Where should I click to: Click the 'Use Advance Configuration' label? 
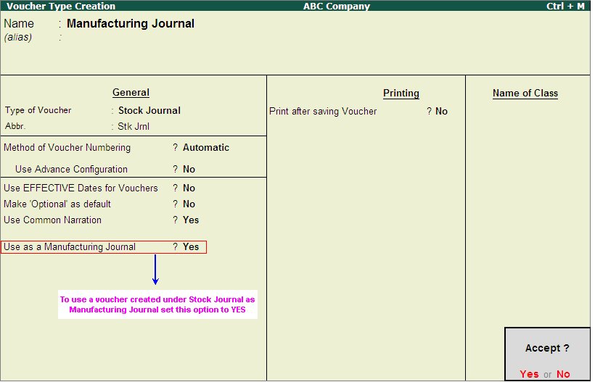coord(71,169)
